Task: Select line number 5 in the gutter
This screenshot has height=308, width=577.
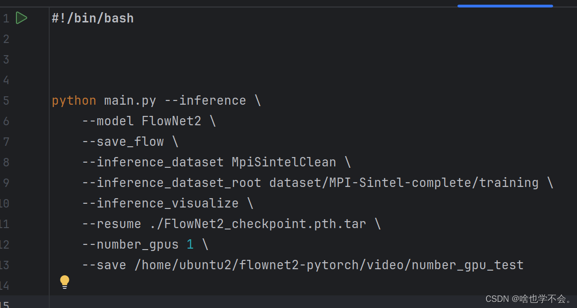Action: 6,100
